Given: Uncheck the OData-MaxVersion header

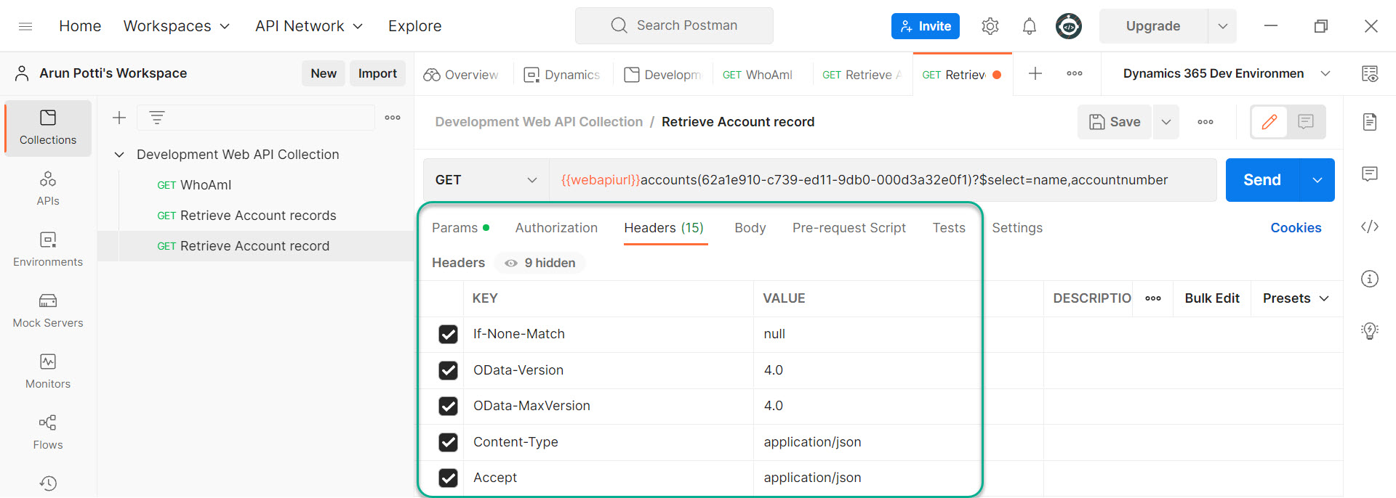Looking at the screenshot, I should tap(449, 406).
